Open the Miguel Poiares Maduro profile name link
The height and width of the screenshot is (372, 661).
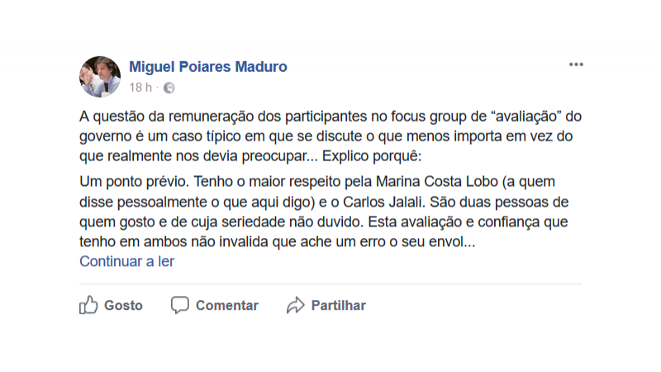click(x=208, y=67)
